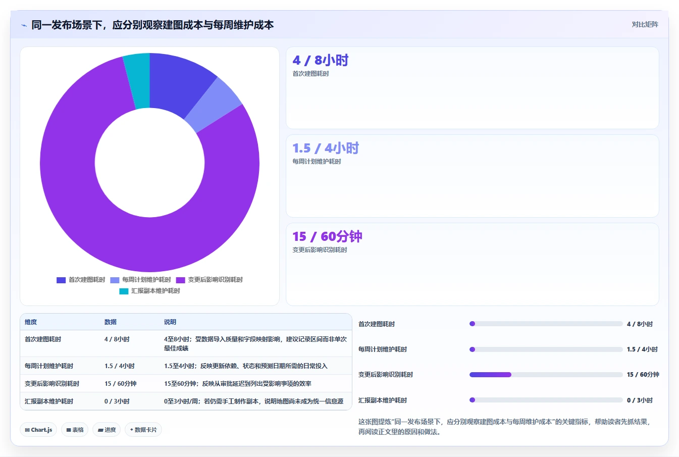Click the 汇报副本维护耗时 progress row label
Viewport: 679px width, 457px height.
(383, 400)
